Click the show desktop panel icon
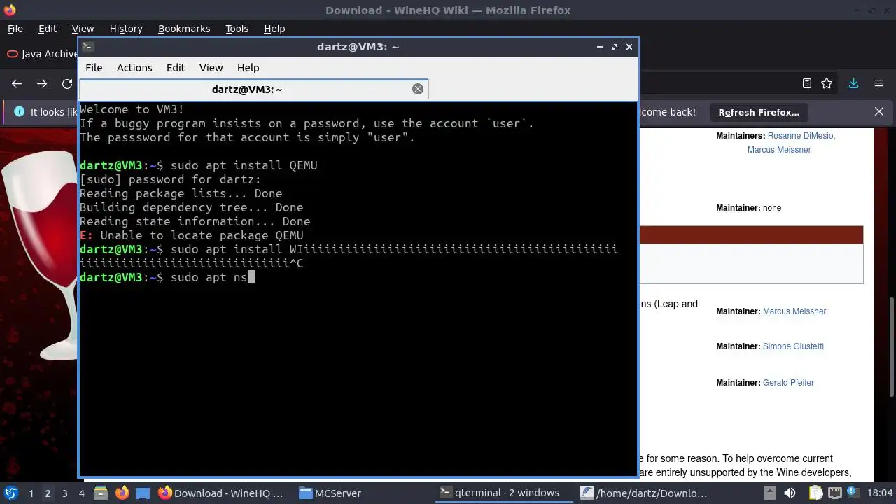This screenshot has height=504, width=896. (143, 493)
